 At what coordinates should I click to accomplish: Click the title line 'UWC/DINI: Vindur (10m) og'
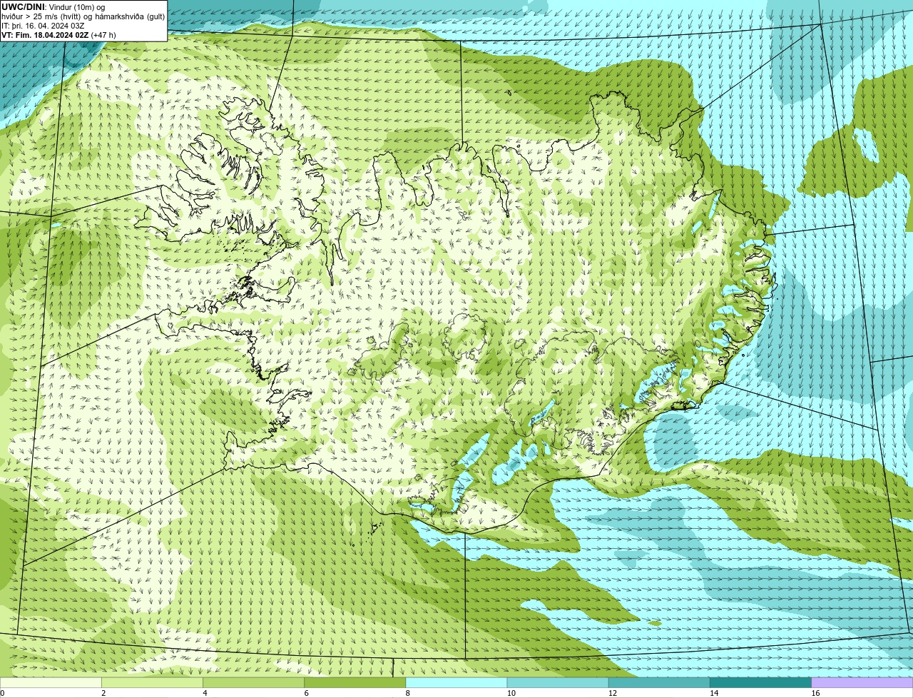53,7
